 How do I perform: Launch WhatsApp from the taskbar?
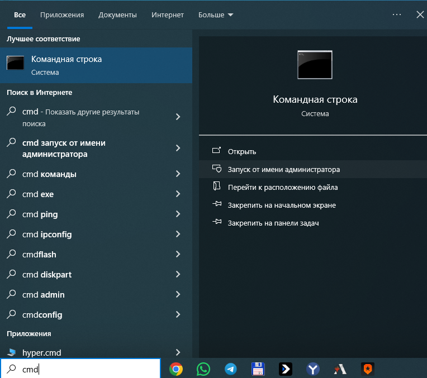pos(203,369)
